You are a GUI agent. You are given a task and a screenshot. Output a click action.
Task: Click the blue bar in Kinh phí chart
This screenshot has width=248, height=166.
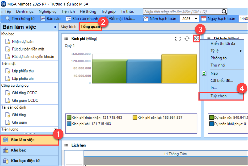pos(144,71)
